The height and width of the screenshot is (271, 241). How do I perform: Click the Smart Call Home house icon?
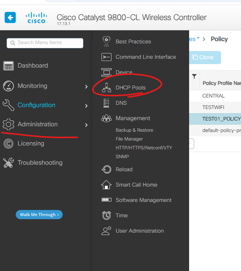(x=106, y=185)
